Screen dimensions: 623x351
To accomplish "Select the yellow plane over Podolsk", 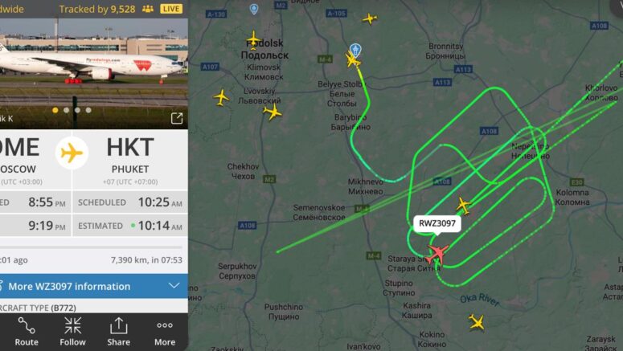I will pos(253,40).
